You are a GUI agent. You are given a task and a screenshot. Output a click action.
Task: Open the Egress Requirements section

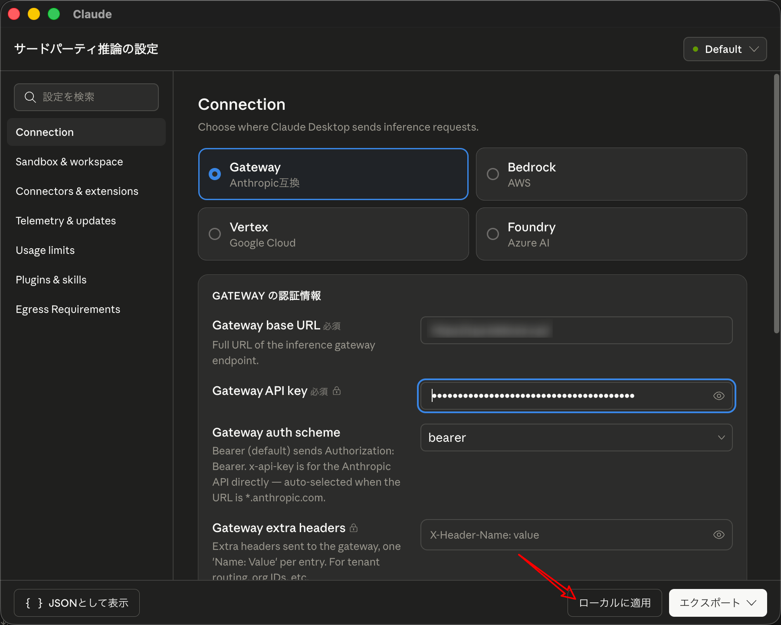pos(86,309)
